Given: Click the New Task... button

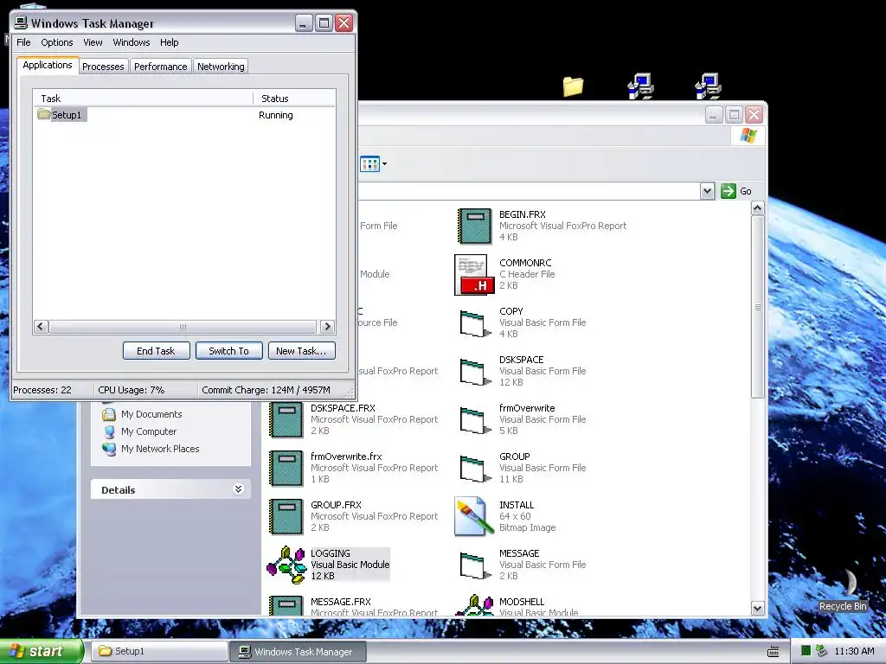Looking at the screenshot, I should [x=301, y=351].
